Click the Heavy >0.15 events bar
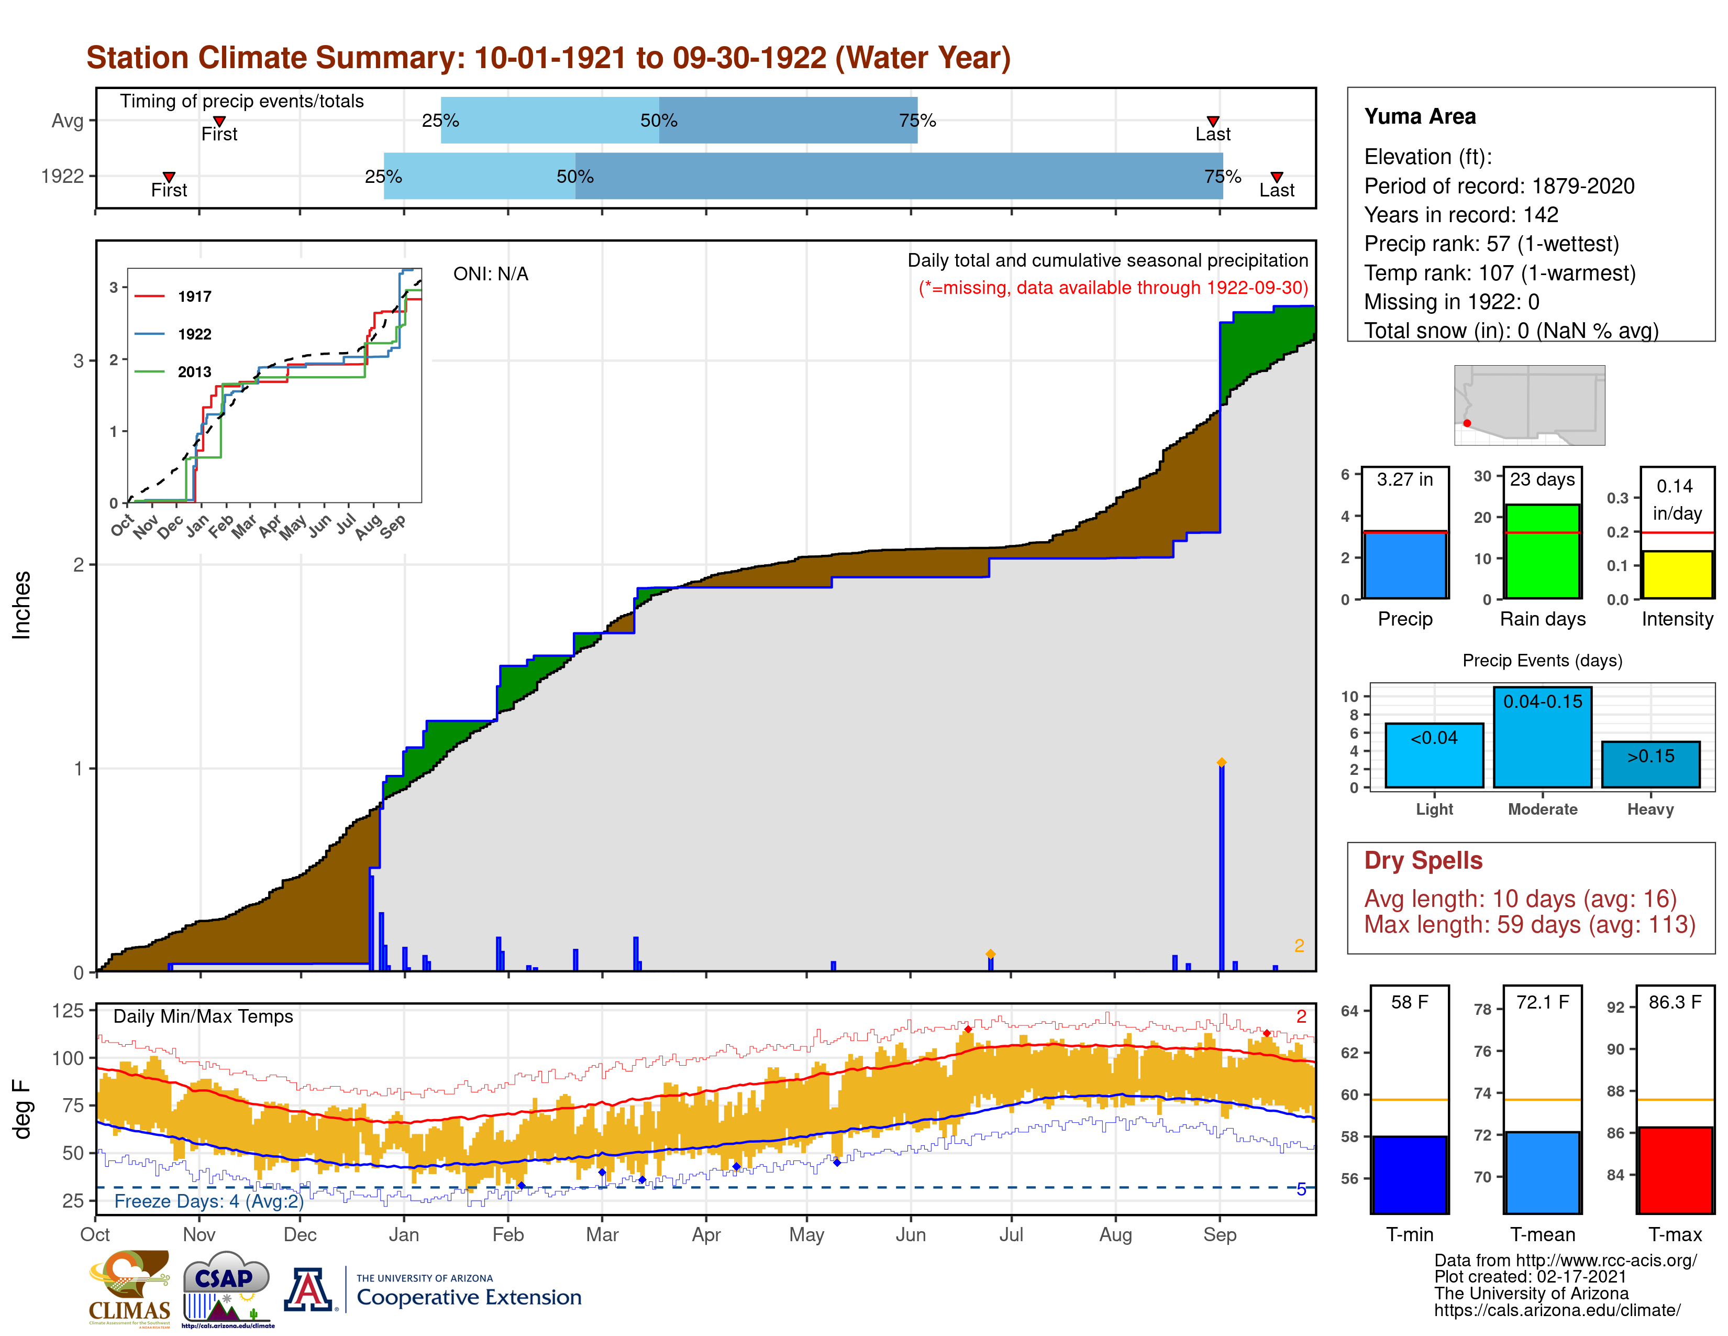This screenshot has width=1728, height=1336. 1651,764
